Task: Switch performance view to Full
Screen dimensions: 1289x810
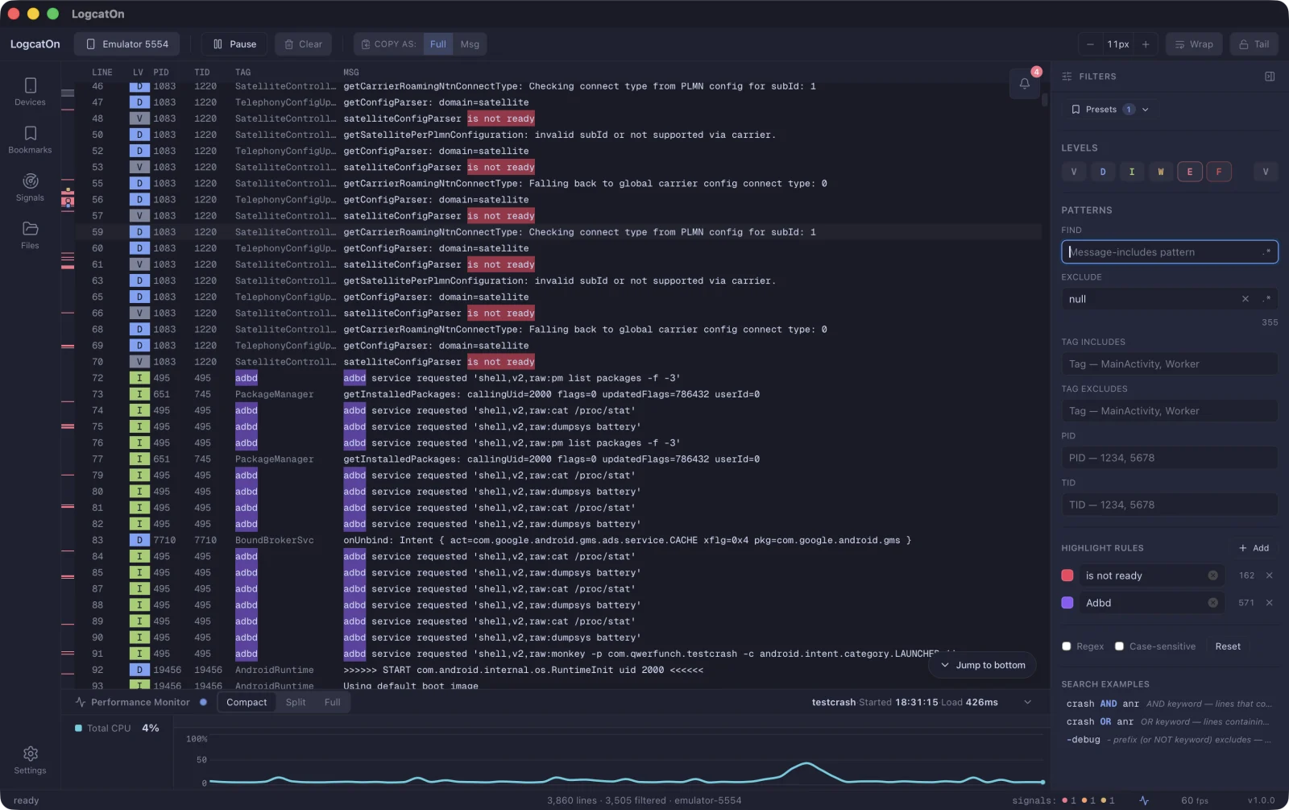Action: tap(332, 702)
